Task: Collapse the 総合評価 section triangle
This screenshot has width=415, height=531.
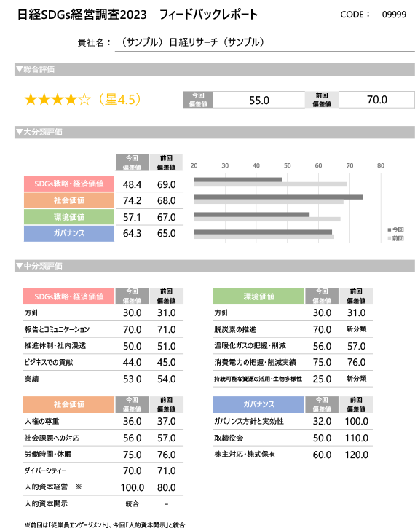Action: click(x=20, y=69)
